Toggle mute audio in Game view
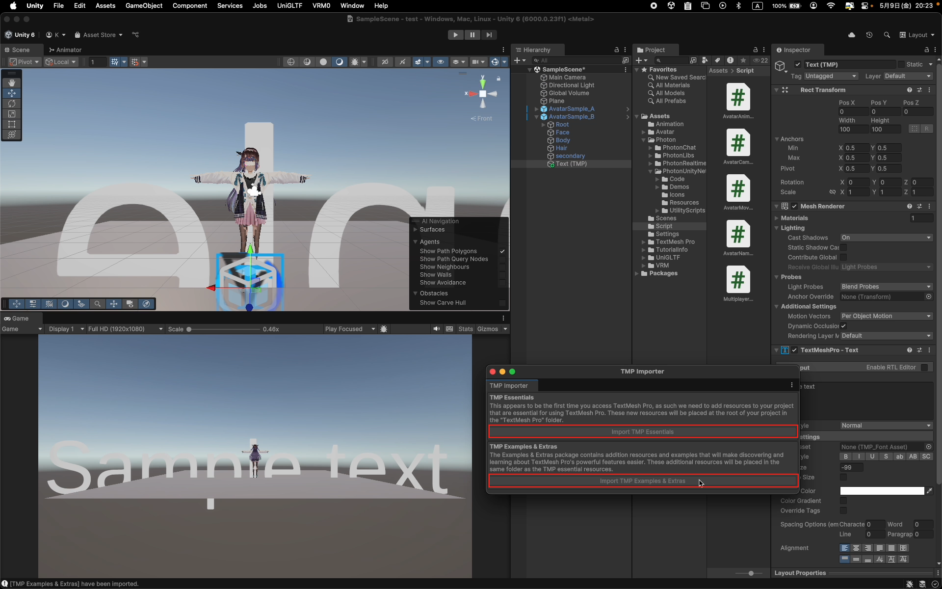This screenshot has height=589, width=942. coord(436,329)
